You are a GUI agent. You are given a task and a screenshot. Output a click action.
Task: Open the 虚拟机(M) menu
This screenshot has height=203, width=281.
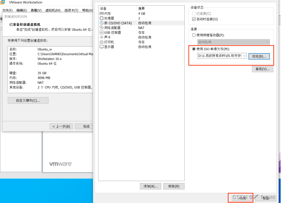[53, 10]
